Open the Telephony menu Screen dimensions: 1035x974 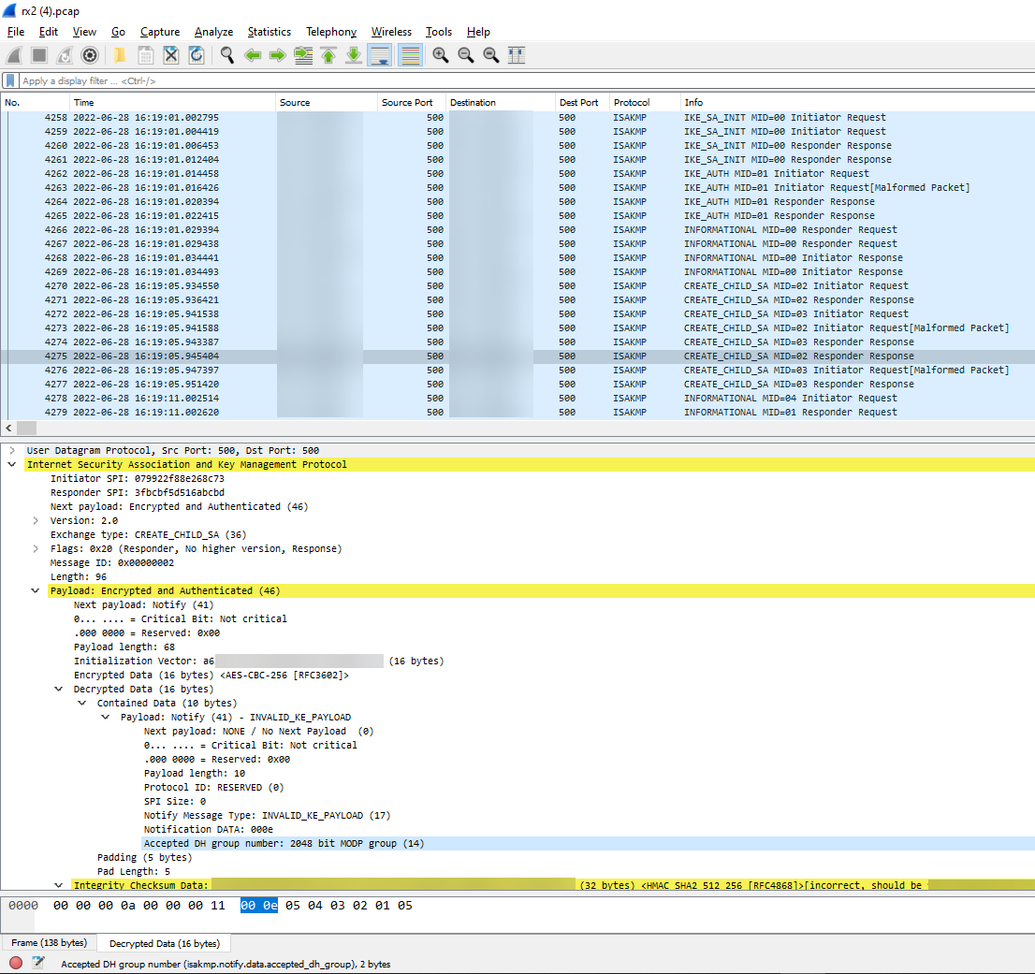[330, 31]
